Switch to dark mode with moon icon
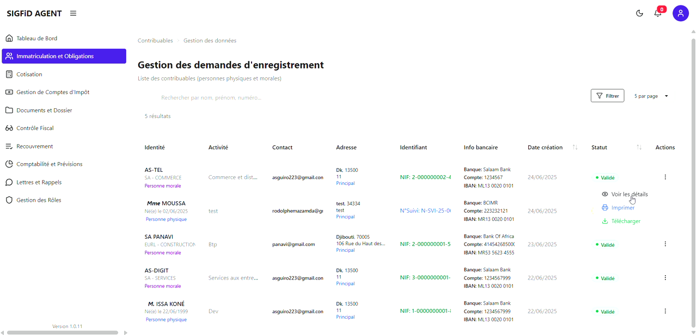The width and height of the screenshot is (697, 335). [640, 14]
